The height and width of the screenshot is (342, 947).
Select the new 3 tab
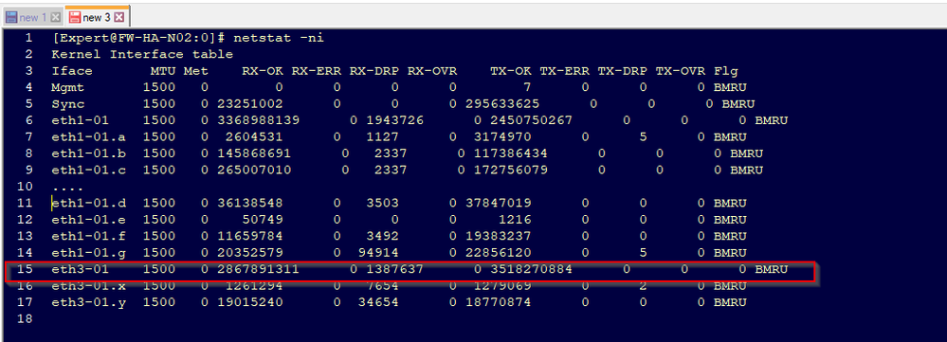(97, 17)
